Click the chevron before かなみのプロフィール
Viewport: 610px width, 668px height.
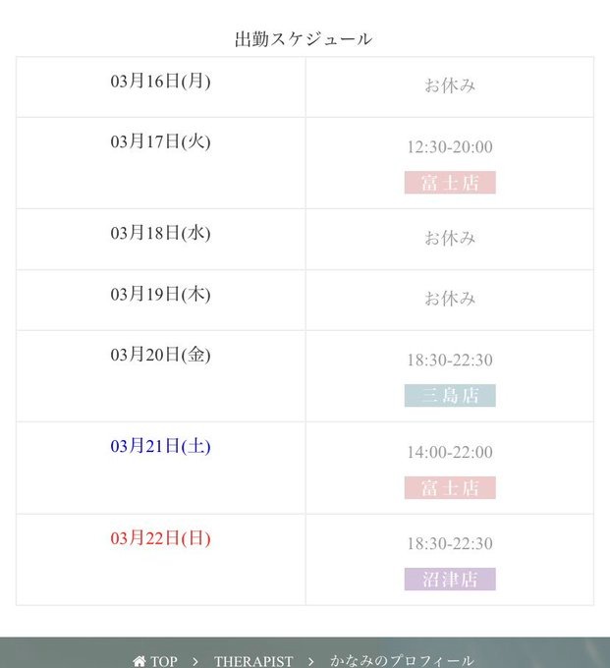(311, 661)
